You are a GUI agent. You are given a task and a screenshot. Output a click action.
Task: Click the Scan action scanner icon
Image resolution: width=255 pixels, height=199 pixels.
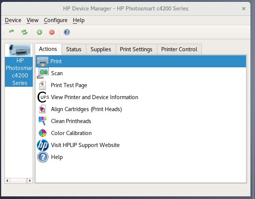[44, 73]
